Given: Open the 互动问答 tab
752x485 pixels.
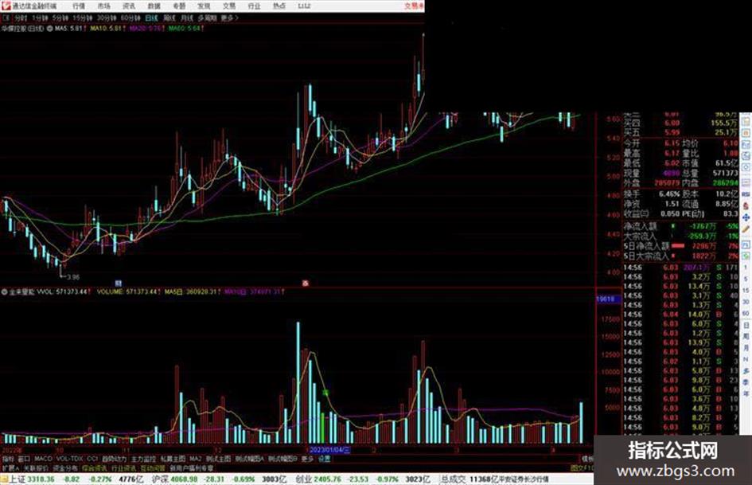Looking at the screenshot, I should coord(153,468).
